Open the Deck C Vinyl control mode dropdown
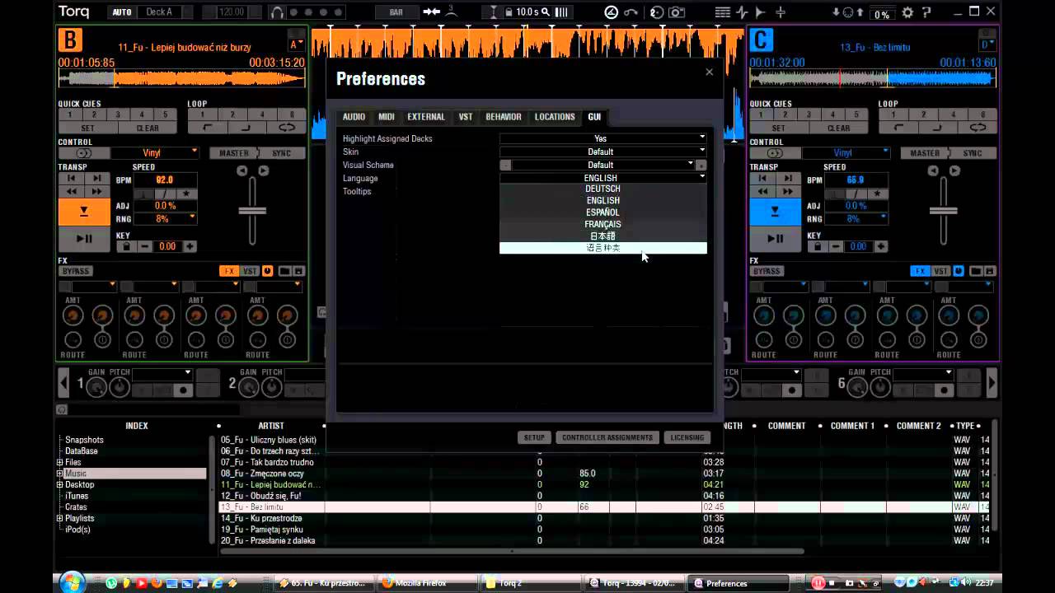This screenshot has height=593, width=1055. (846, 153)
